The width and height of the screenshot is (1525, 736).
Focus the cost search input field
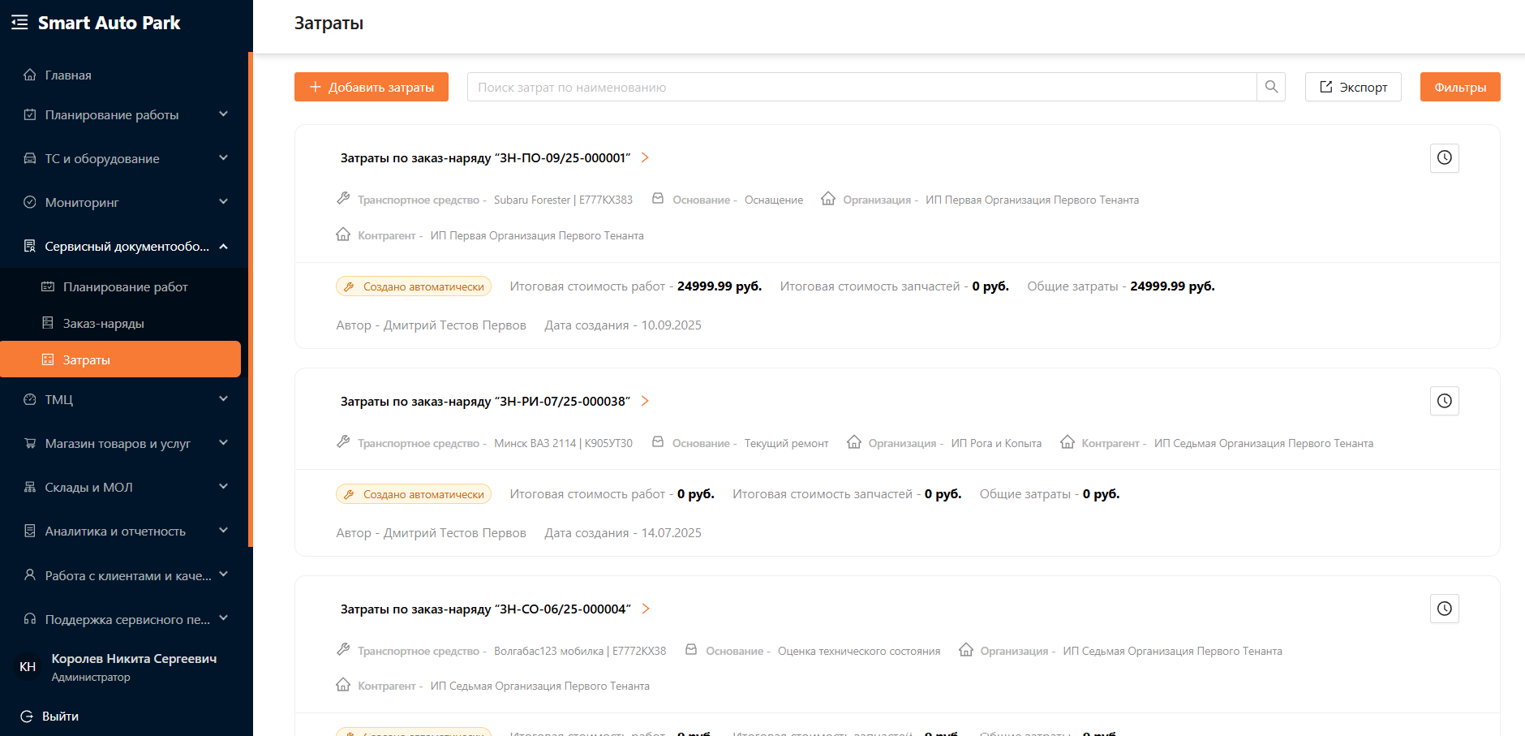click(860, 87)
